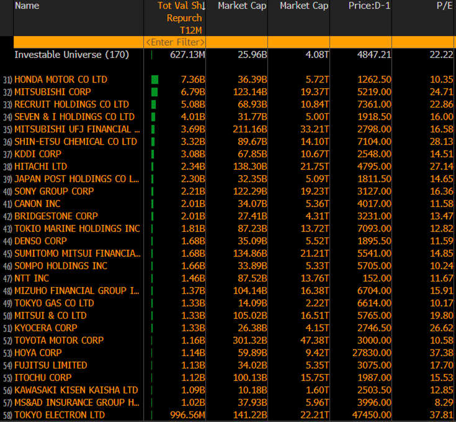Click Tokyo Gas market cap 2.22T
456x422 pixels.
pos(317,303)
